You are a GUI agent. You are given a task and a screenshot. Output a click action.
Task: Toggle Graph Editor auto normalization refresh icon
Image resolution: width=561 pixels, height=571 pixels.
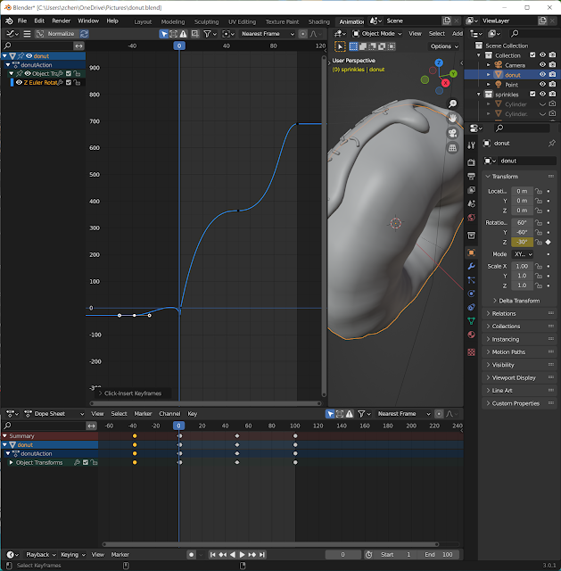[84, 34]
